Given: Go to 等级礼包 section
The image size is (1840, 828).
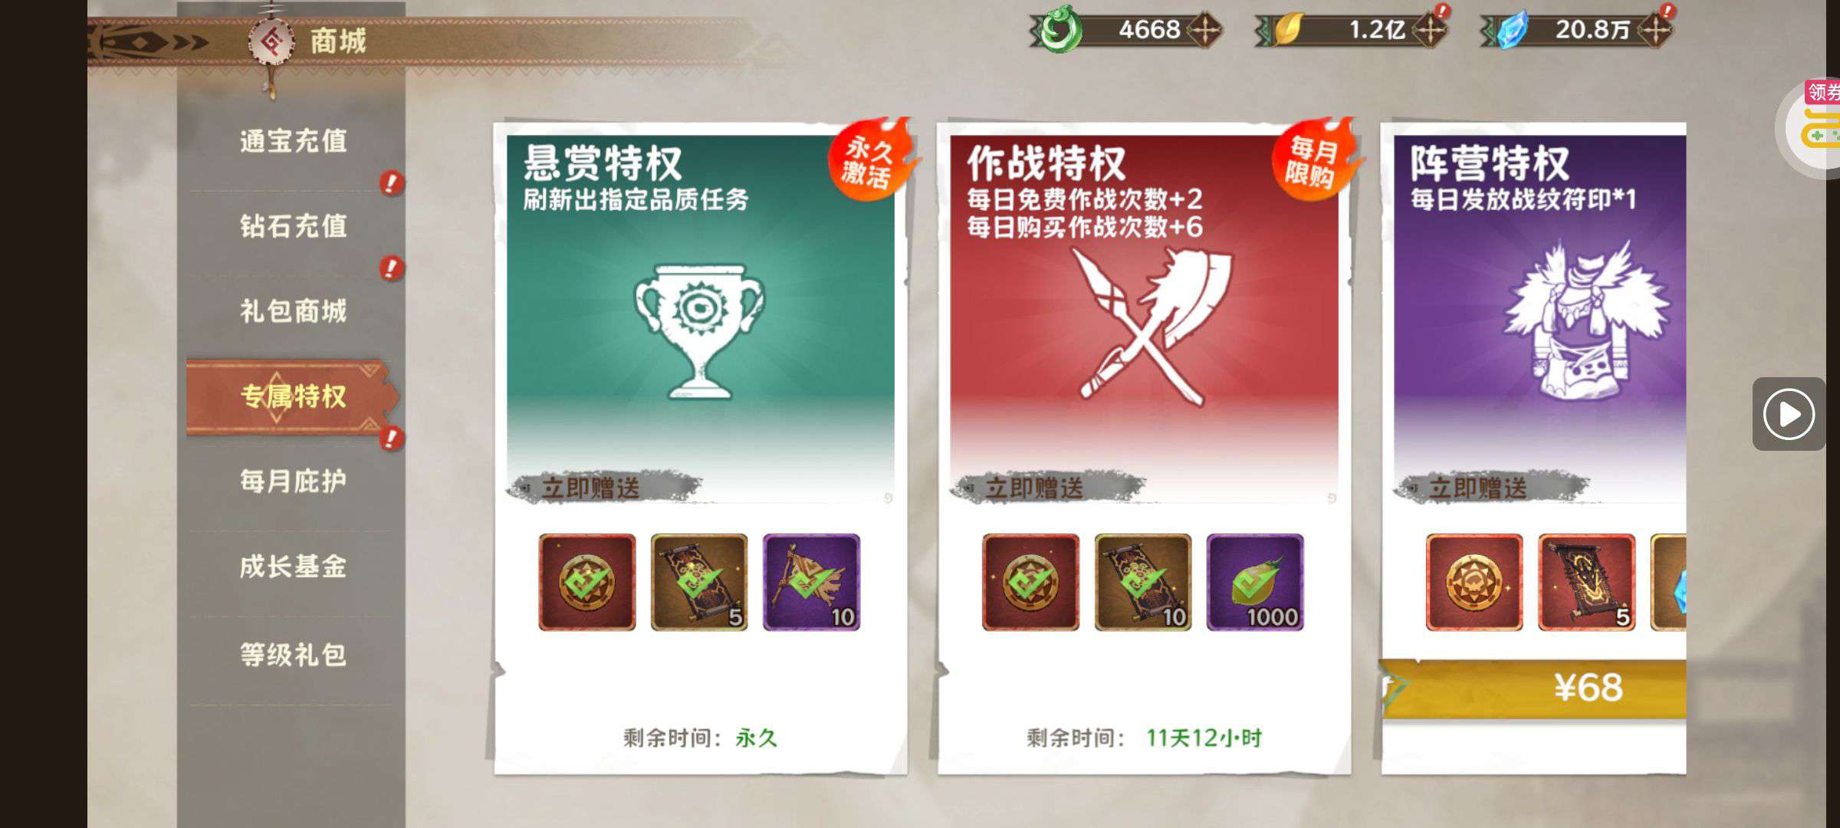Looking at the screenshot, I should 292,655.
